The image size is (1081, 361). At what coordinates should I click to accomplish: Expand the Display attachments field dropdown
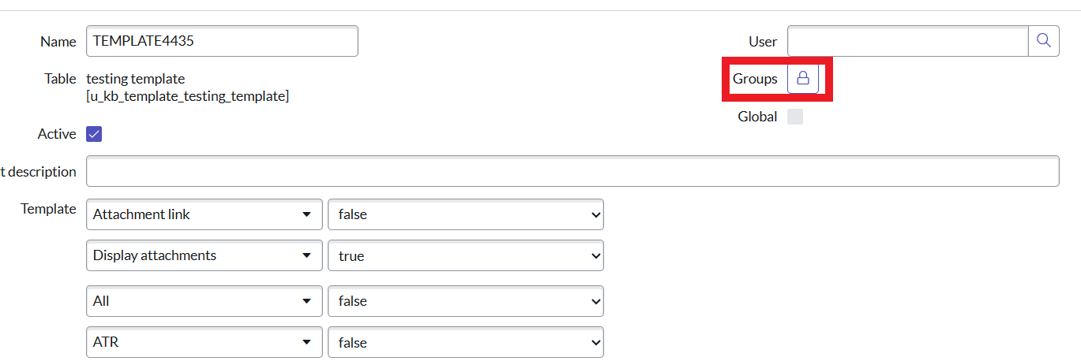(204, 255)
